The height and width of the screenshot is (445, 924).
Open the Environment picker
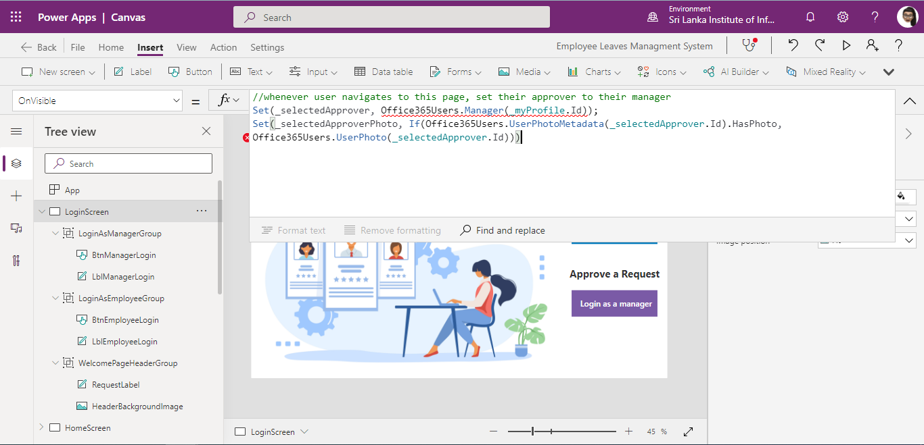click(x=711, y=18)
